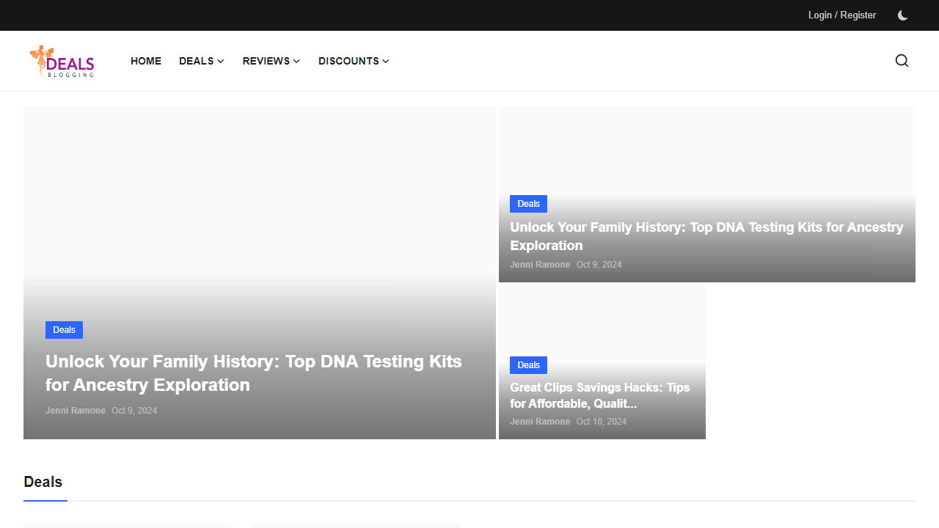Click the Deals Blogging logo
The height and width of the screenshot is (528, 939).
[62, 62]
